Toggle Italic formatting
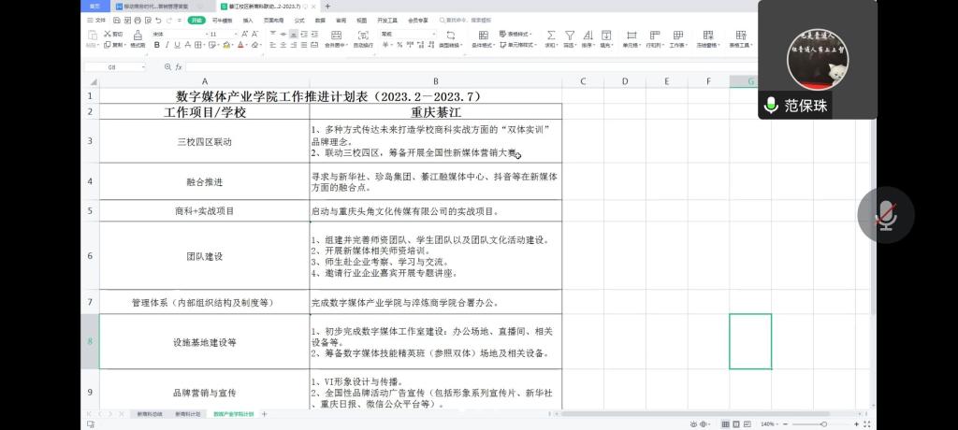 point(167,45)
